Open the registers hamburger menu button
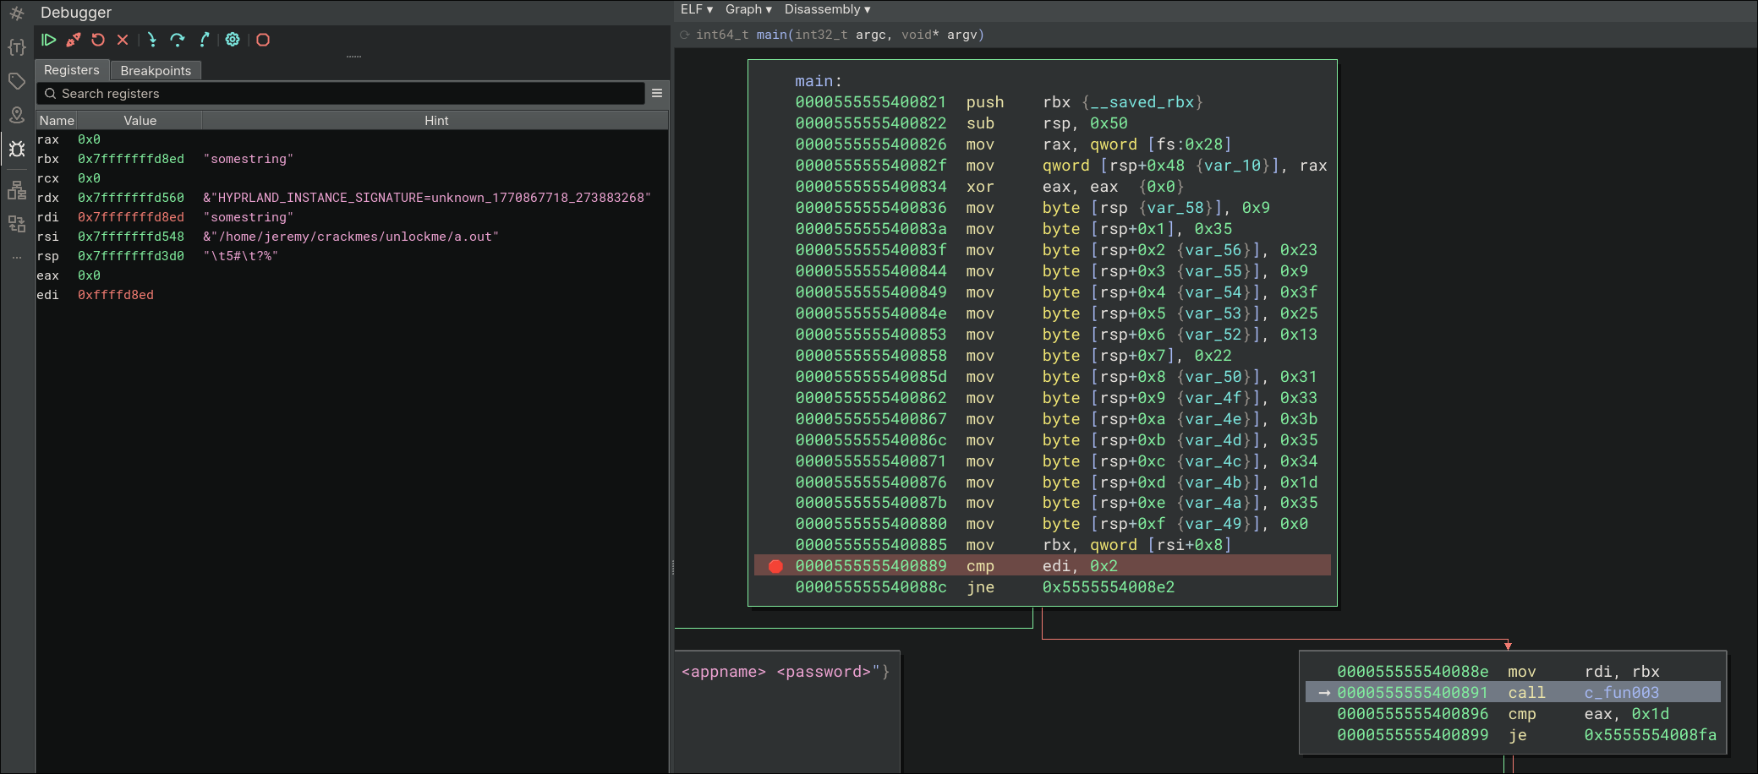Screen dimensions: 1758x774 tap(657, 93)
